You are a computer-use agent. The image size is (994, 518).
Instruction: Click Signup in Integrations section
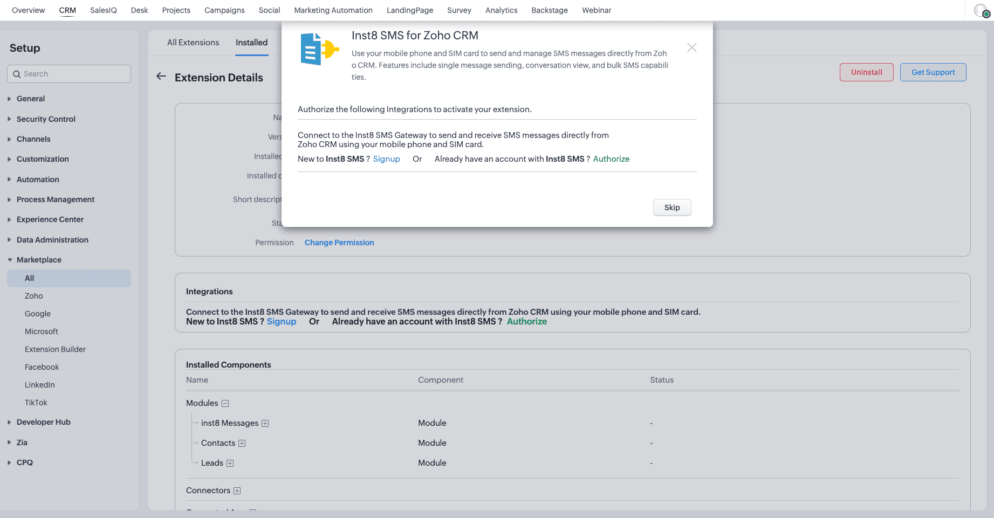pos(282,321)
